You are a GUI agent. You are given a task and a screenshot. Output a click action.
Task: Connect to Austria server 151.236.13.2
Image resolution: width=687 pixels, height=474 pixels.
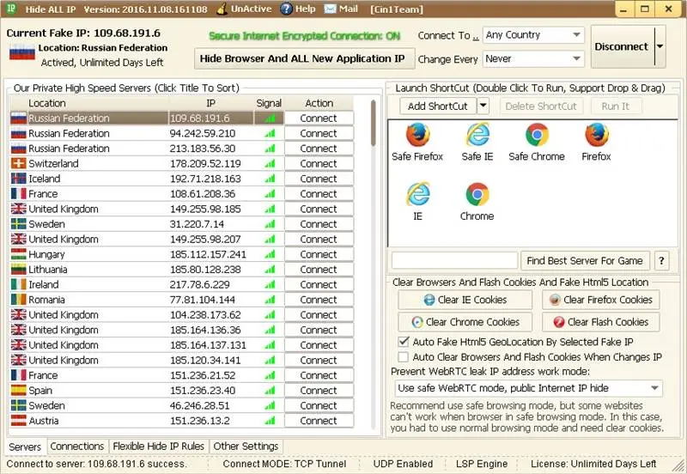click(319, 420)
